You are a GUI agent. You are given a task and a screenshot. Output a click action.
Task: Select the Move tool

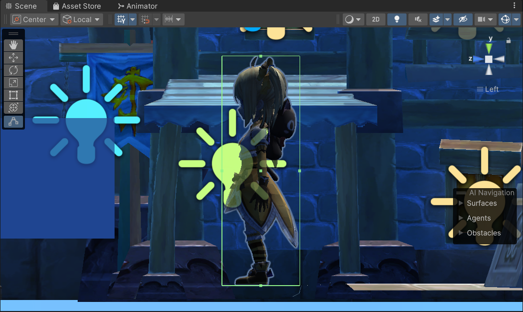click(13, 58)
